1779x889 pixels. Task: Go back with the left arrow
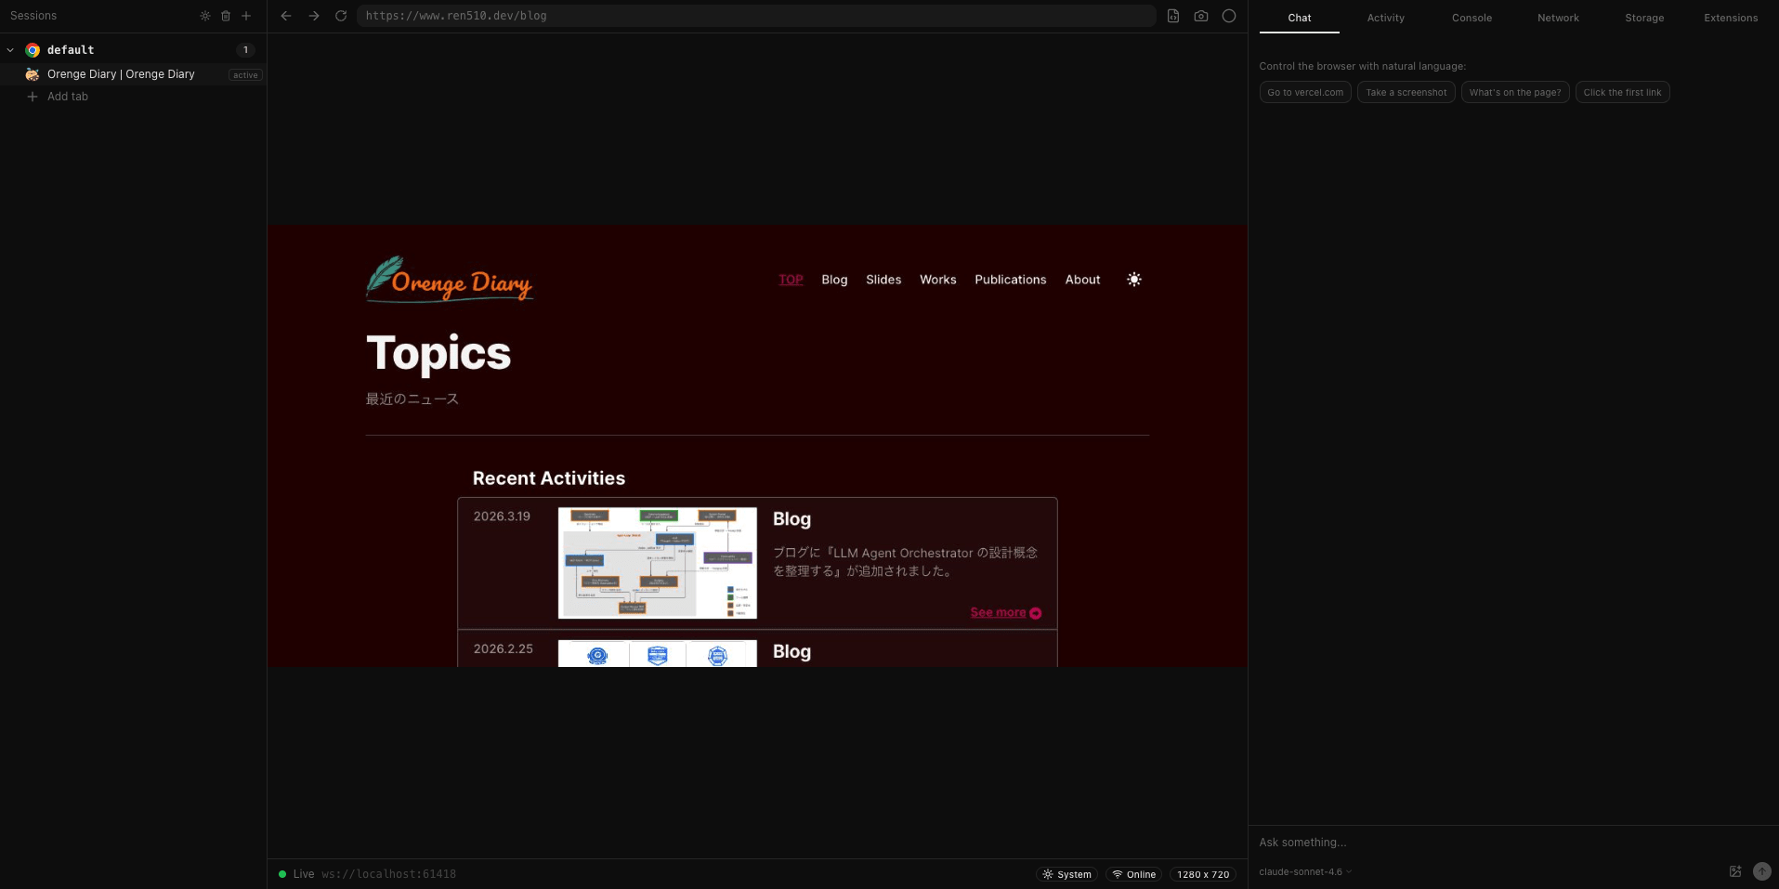[286, 16]
